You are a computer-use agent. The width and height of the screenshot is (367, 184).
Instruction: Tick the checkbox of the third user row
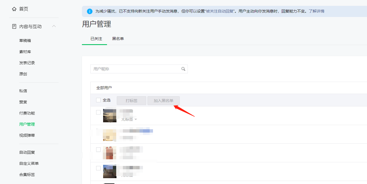98,150
